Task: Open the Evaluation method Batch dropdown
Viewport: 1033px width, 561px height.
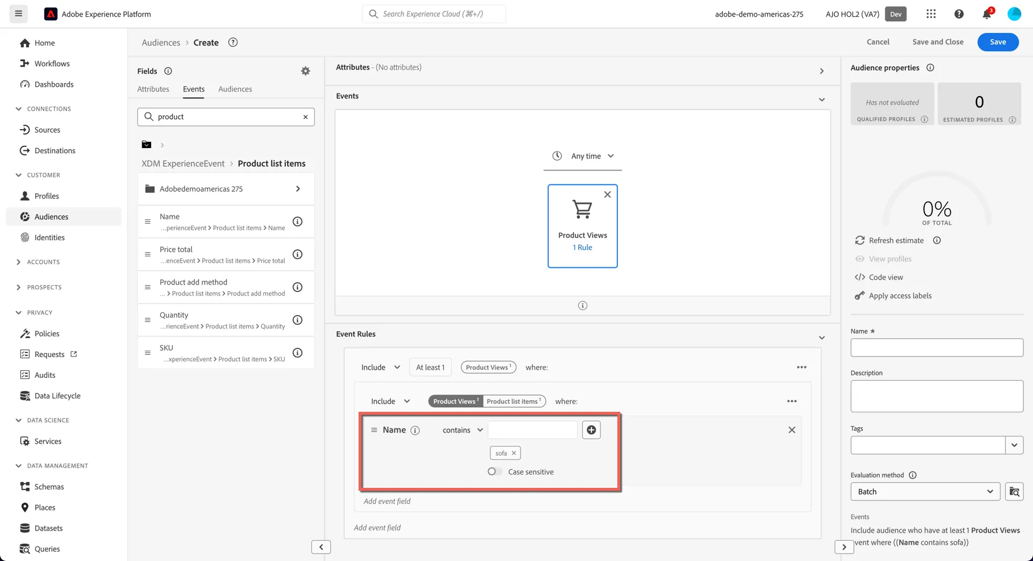Action: tap(925, 491)
